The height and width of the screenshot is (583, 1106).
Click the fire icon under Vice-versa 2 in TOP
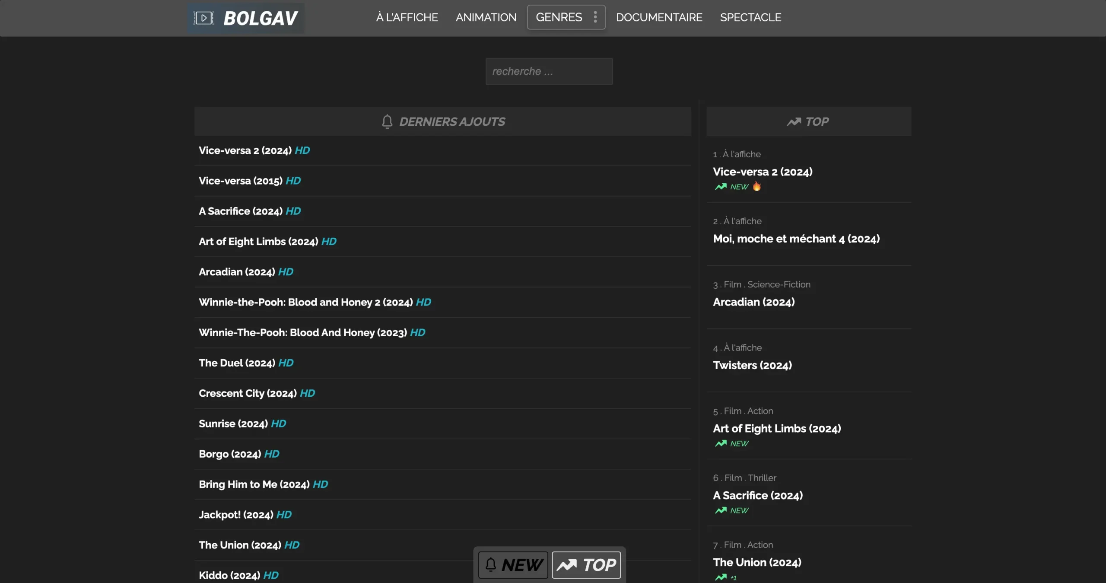click(756, 186)
